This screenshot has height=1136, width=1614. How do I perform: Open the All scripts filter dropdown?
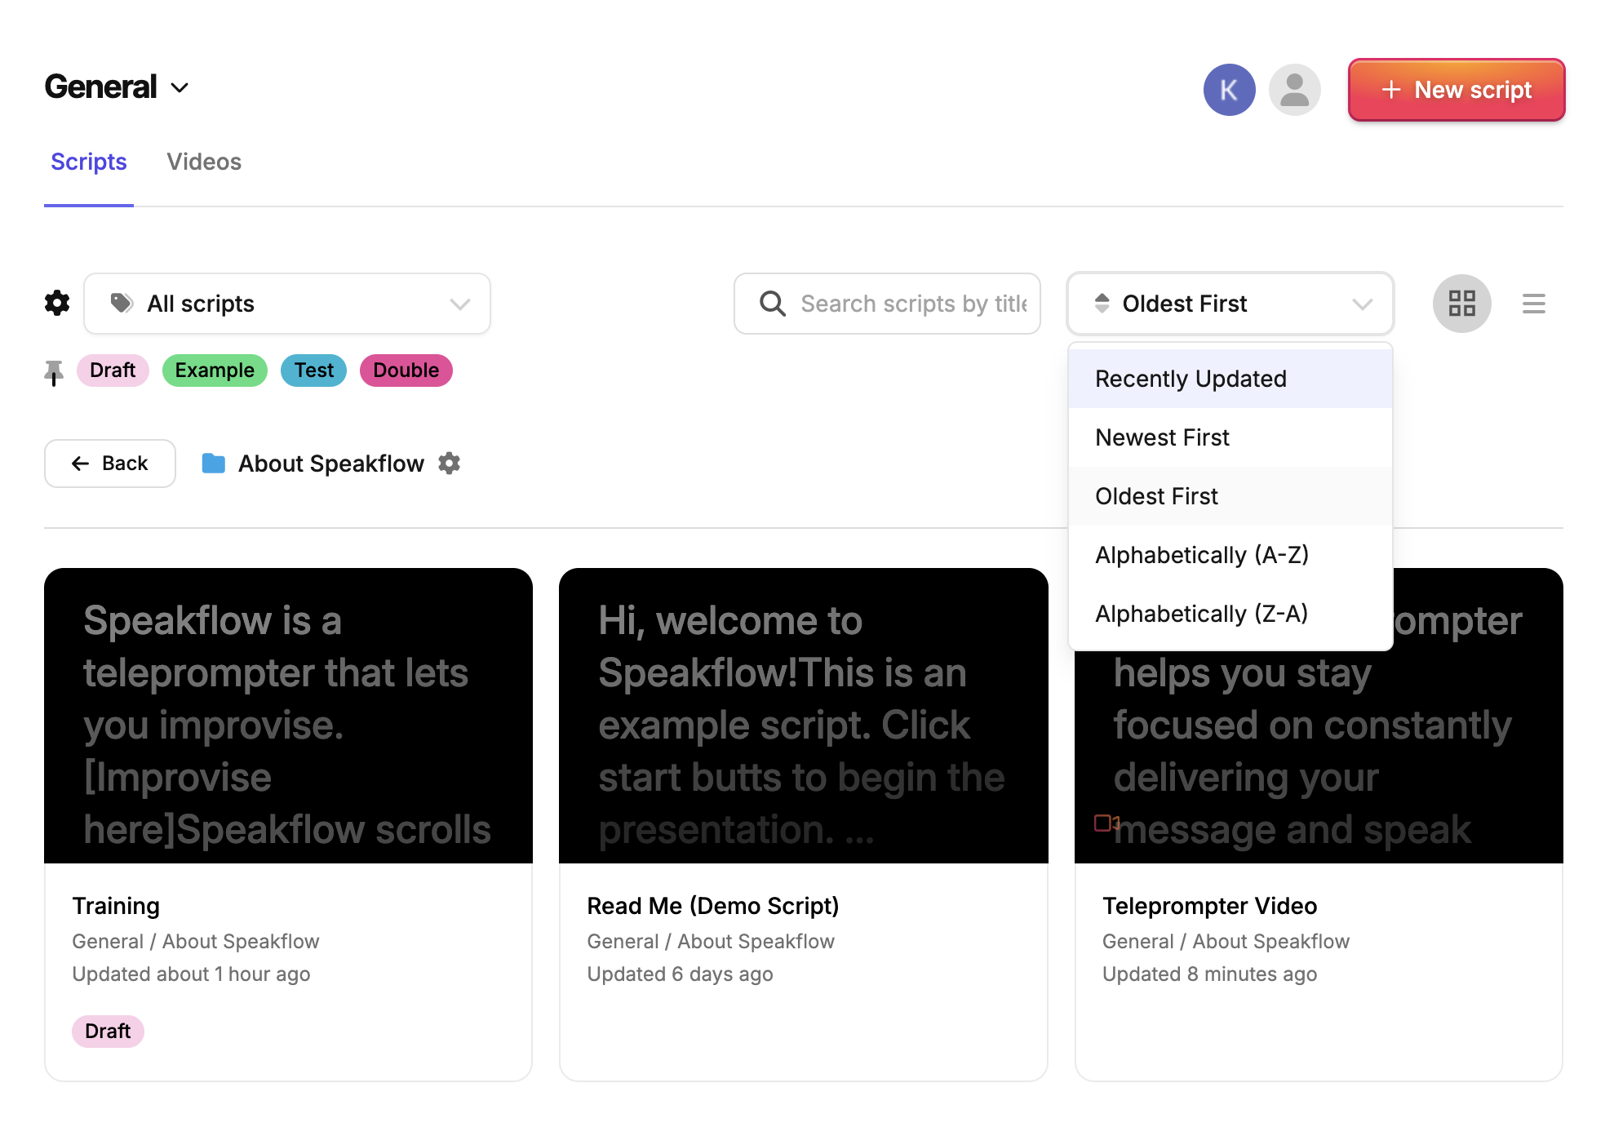click(x=287, y=304)
